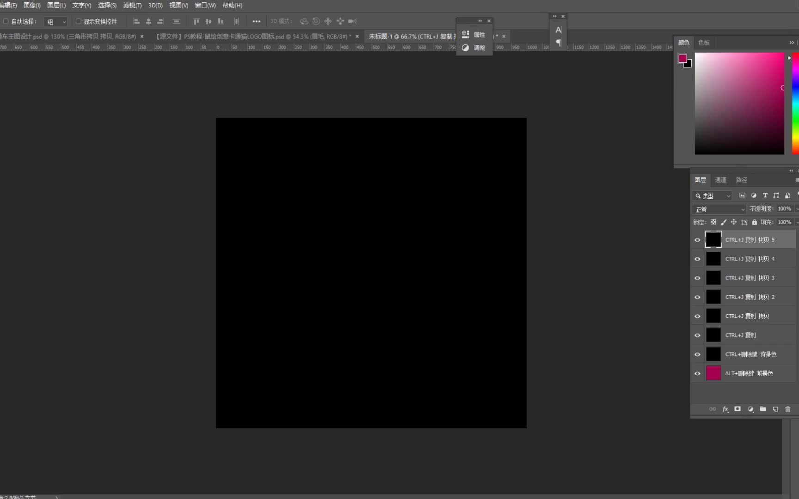Click the background color swatch
This screenshot has width=799, height=499.
coord(689,65)
